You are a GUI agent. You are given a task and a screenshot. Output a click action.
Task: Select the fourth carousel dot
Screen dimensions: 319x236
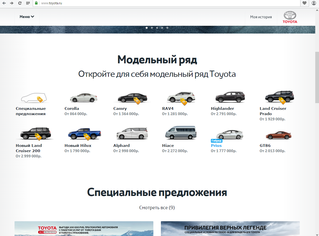pyautogui.click(x=162, y=28)
